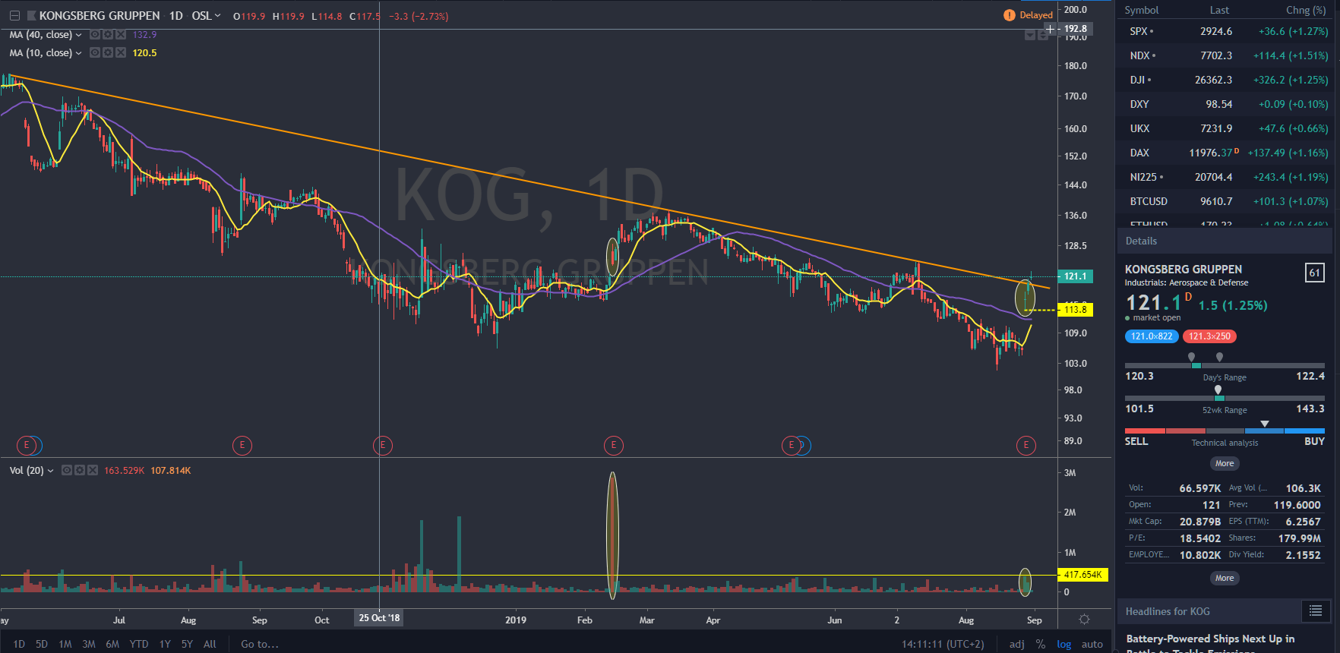1340x653 pixels.
Task: Select NI225 in the watchlist
Action: coord(1225,177)
